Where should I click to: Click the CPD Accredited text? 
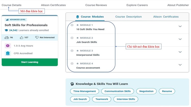tap(23, 53)
